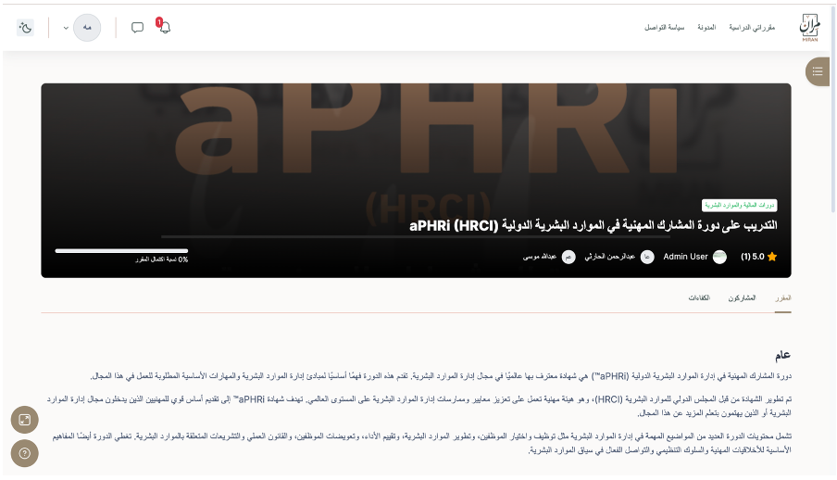Select the المقرر tab
837x480 pixels.
coord(782,298)
